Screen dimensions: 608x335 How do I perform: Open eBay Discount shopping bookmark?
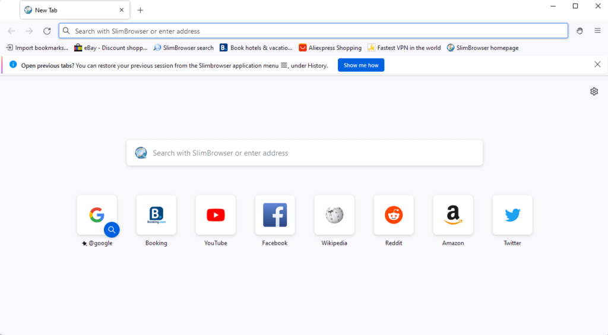pyautogui.click(x=111, y=47)
